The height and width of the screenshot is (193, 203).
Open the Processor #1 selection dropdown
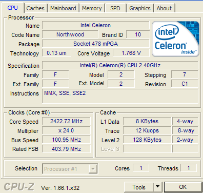click(x=70, y=169)
